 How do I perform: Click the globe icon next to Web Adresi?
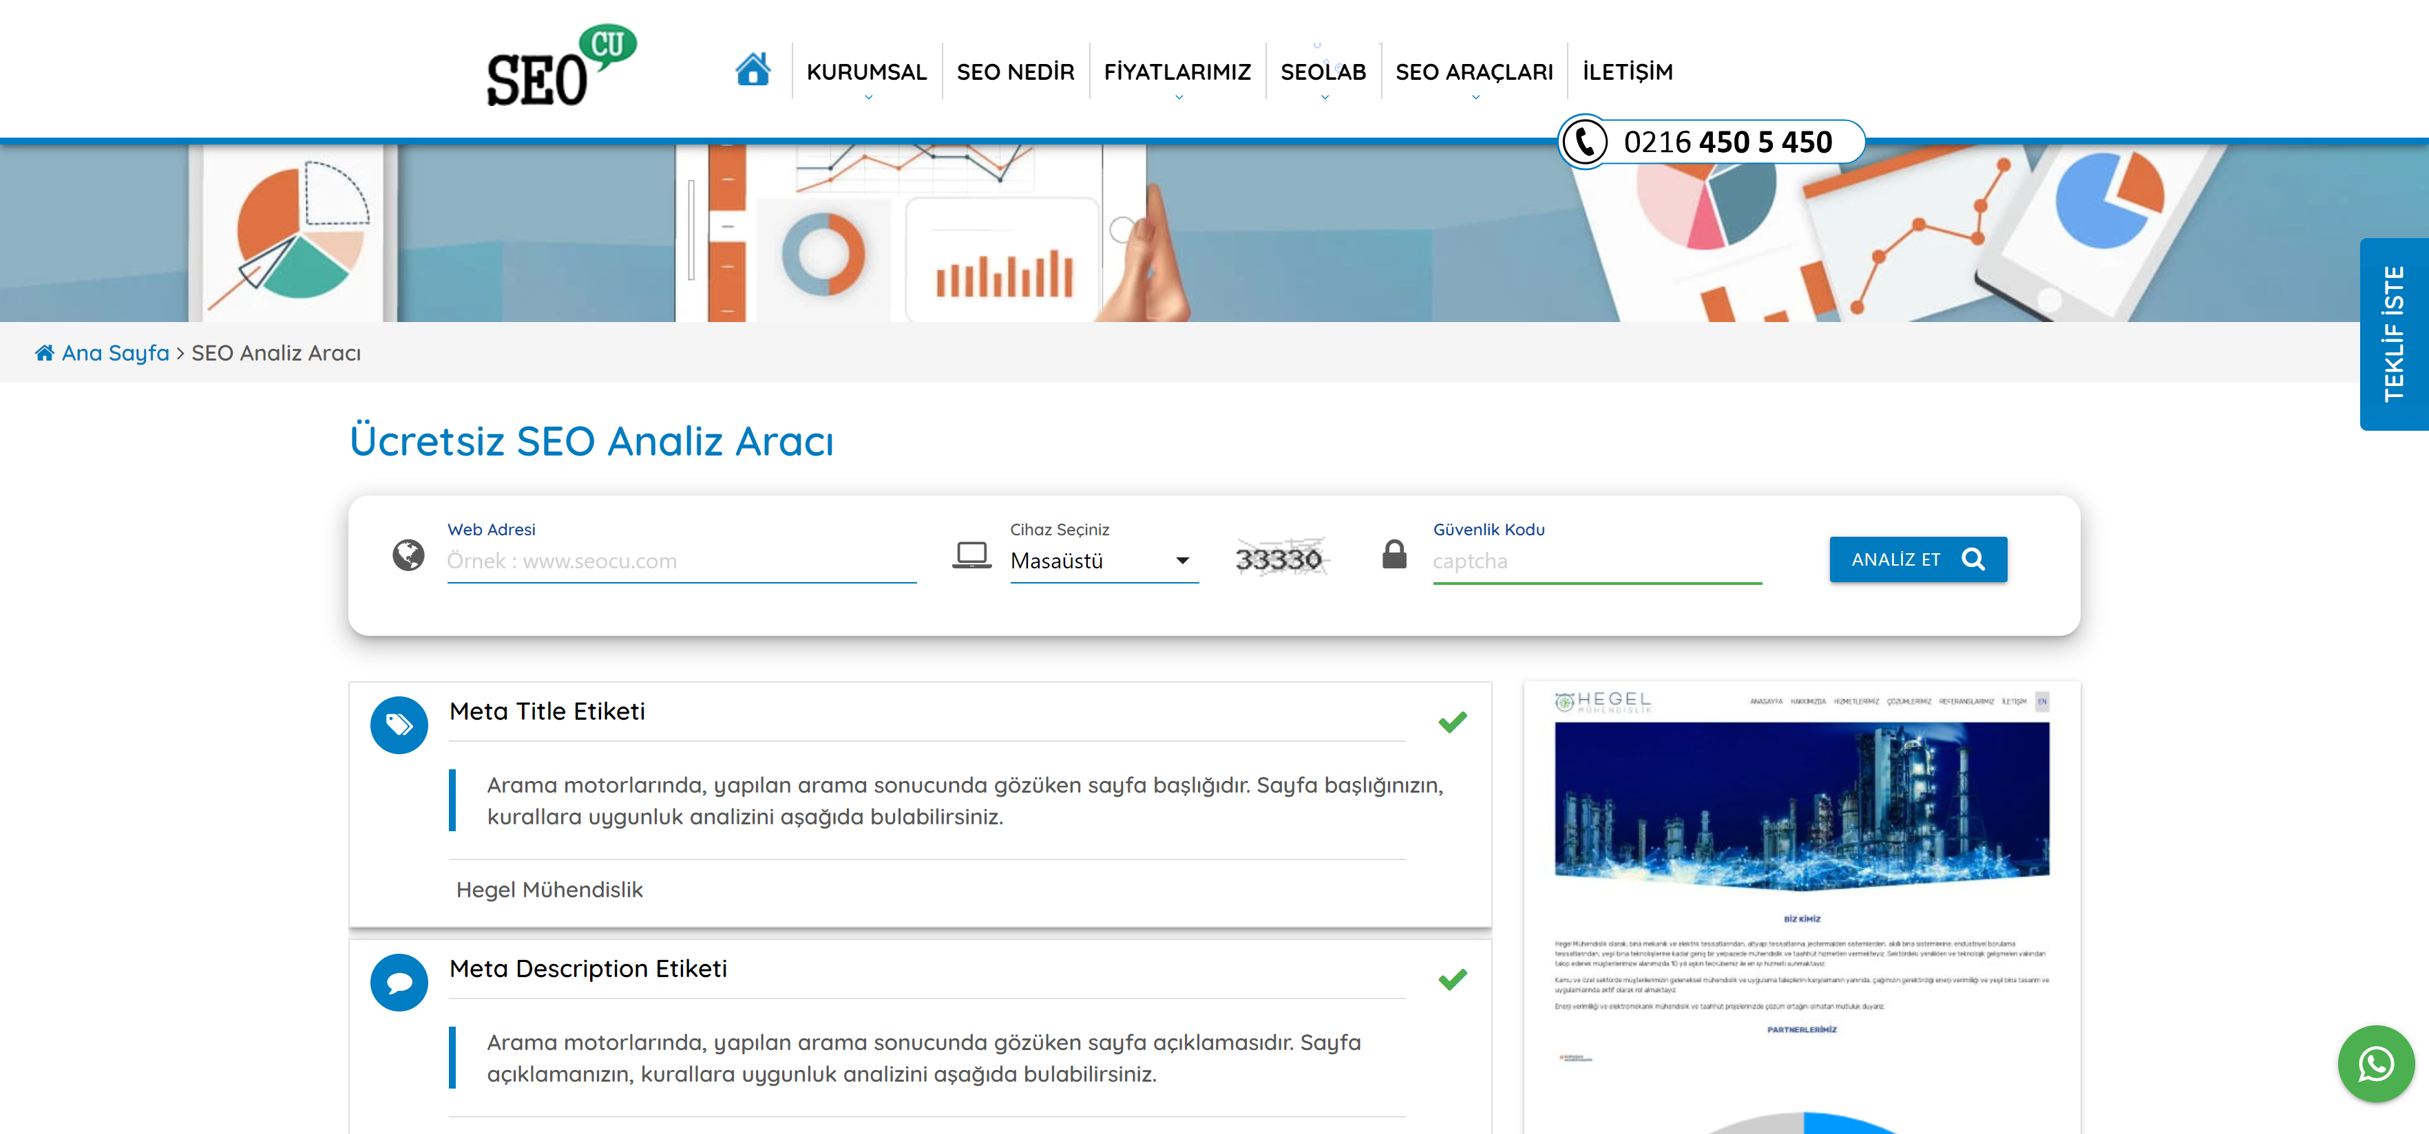pos(408,555)
